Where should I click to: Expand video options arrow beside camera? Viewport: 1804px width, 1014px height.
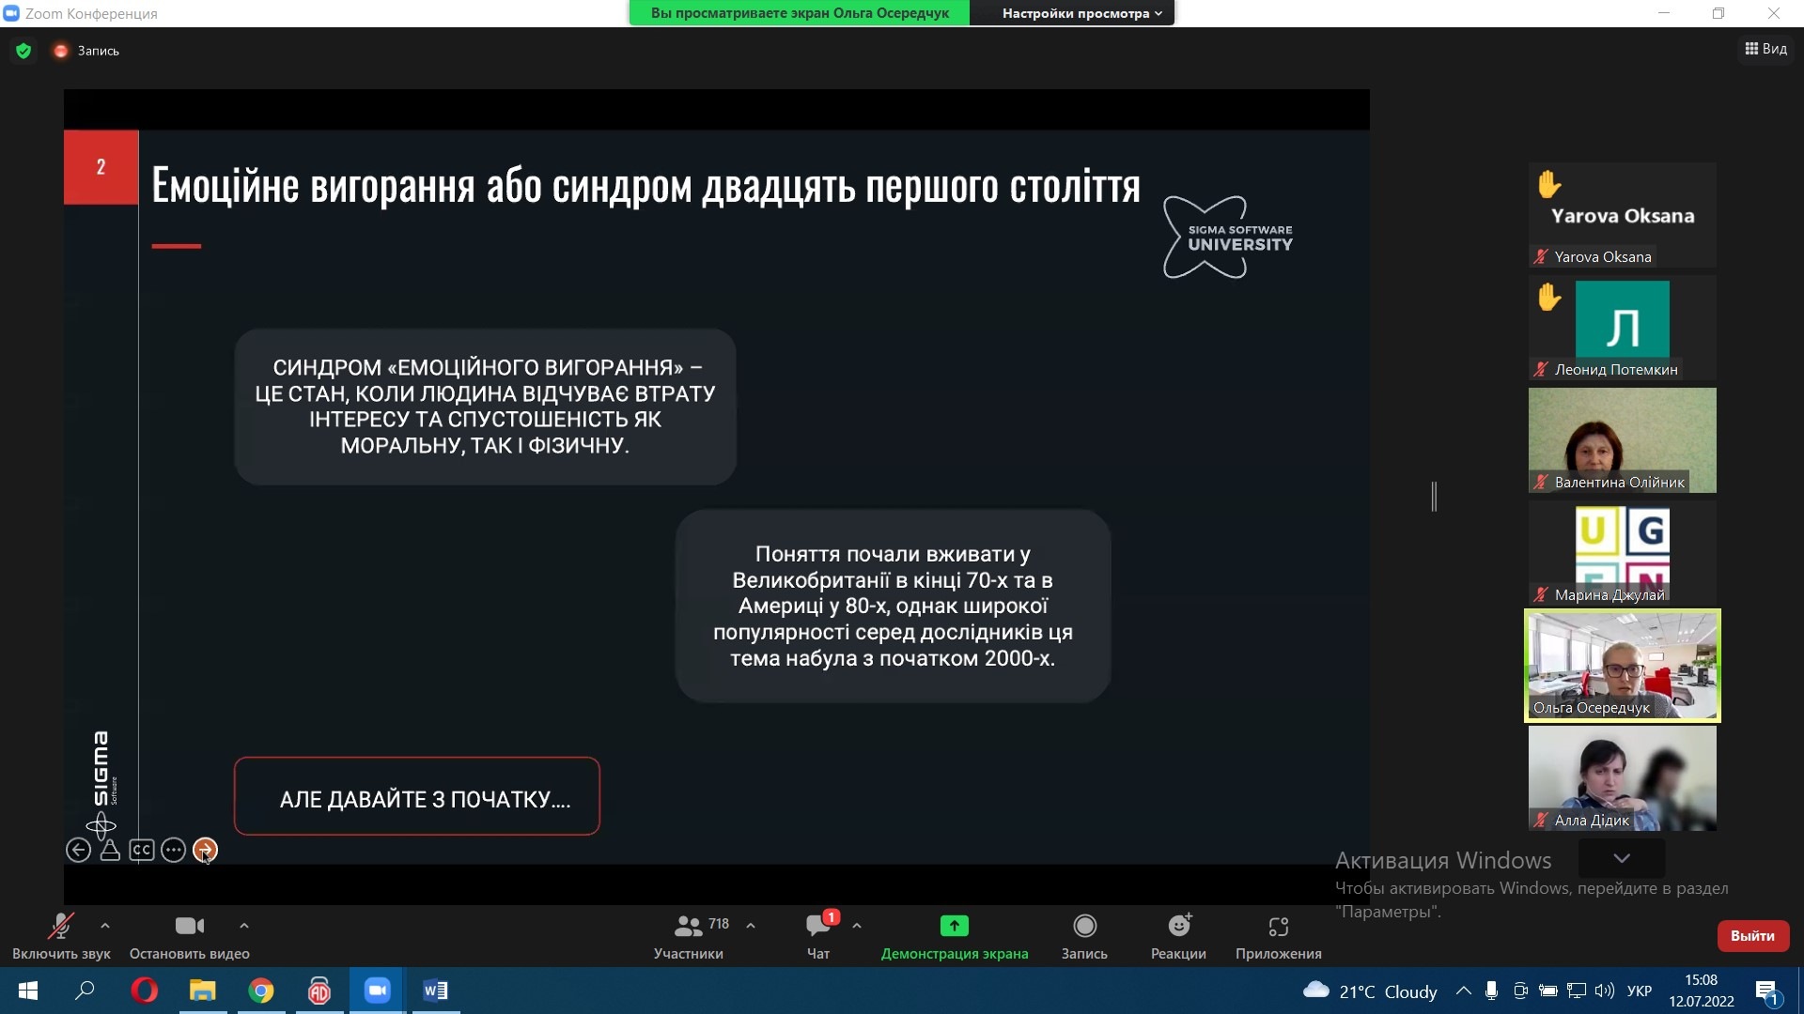click(244, 926)
